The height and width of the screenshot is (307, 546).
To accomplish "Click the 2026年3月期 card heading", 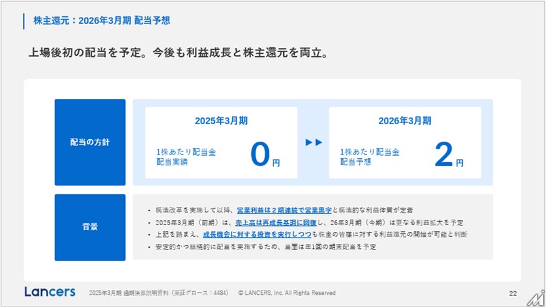I will click(x=405, y=120).
